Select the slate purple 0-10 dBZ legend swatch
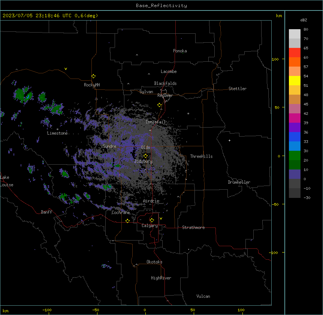 [x=295, y=174]
